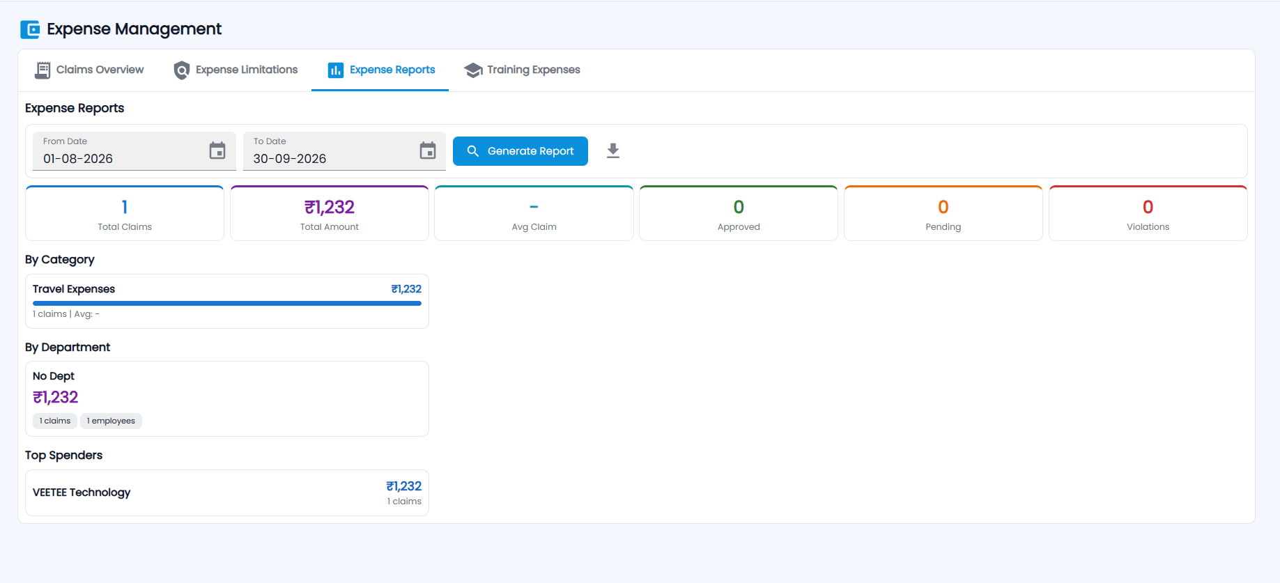Click the By Department heading

[x=68, y=348]
